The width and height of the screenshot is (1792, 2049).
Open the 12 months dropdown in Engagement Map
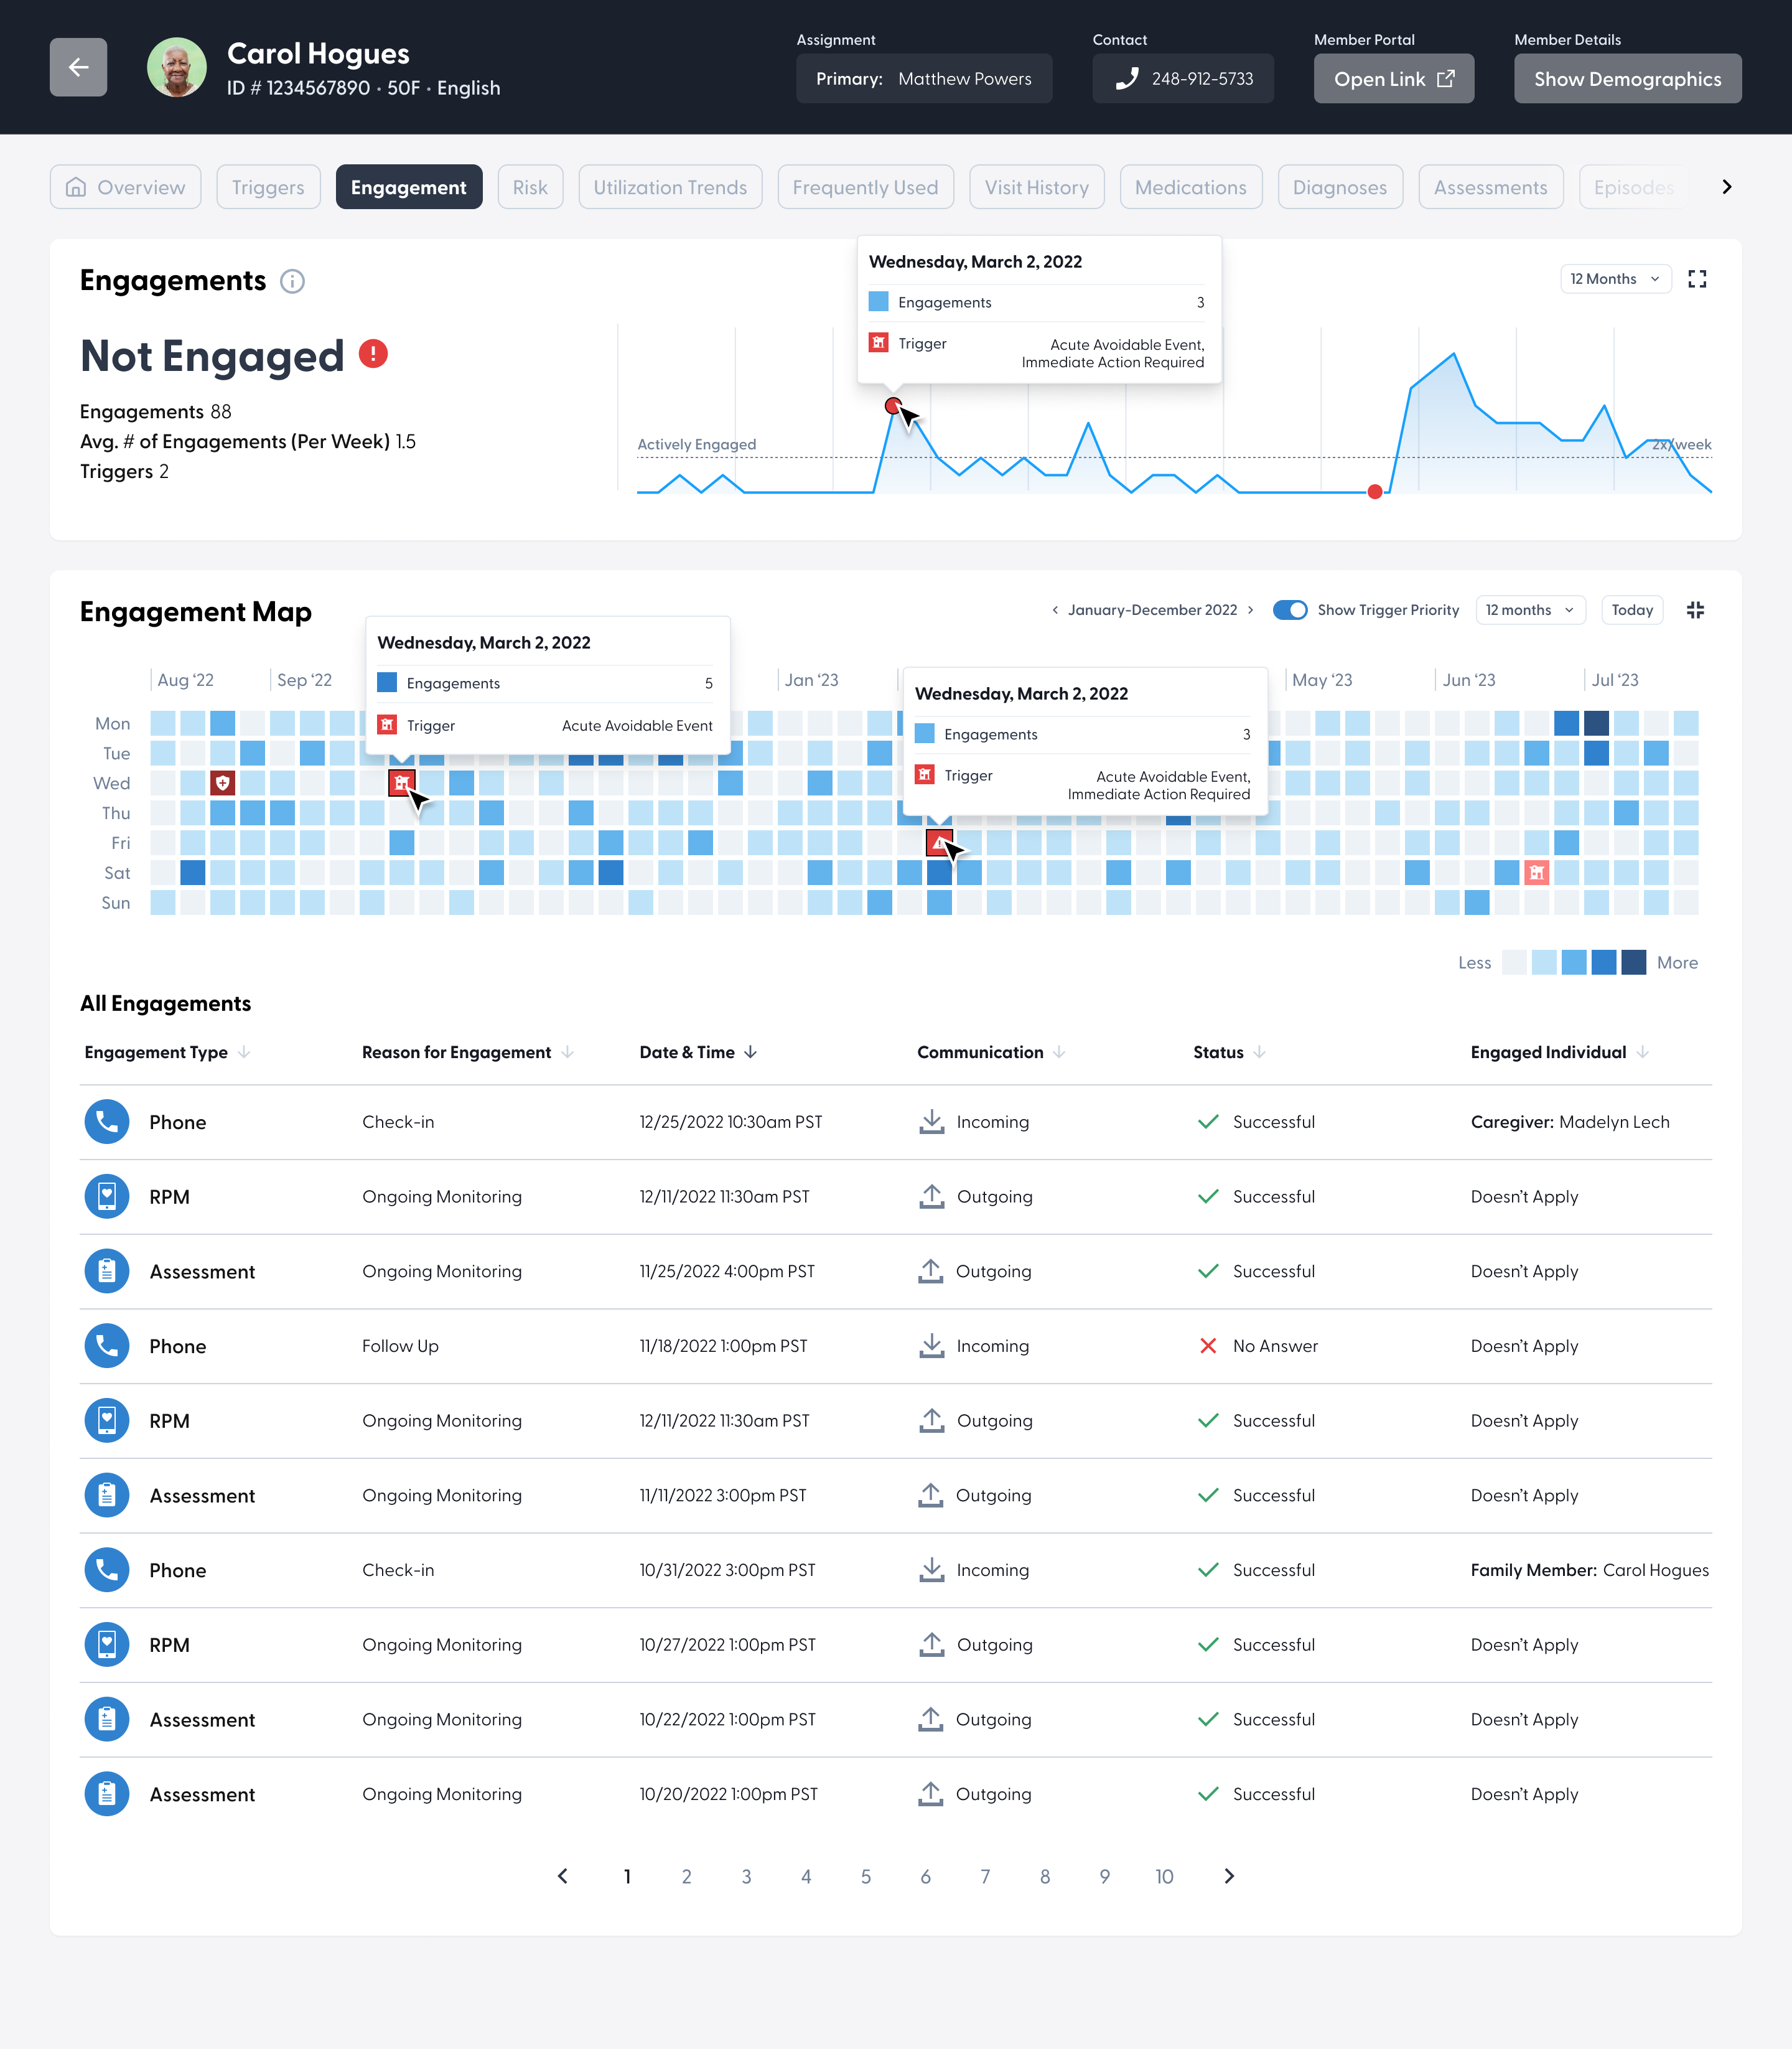pyautogui.click(x=1530, y=609)
